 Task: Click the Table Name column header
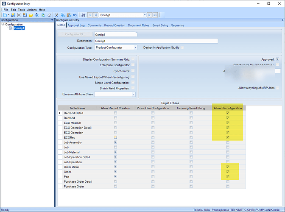[77, 108]
